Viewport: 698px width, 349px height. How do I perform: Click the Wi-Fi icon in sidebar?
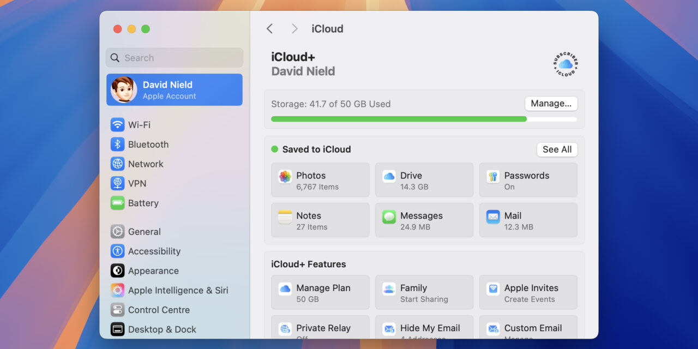tap(118, 125)
